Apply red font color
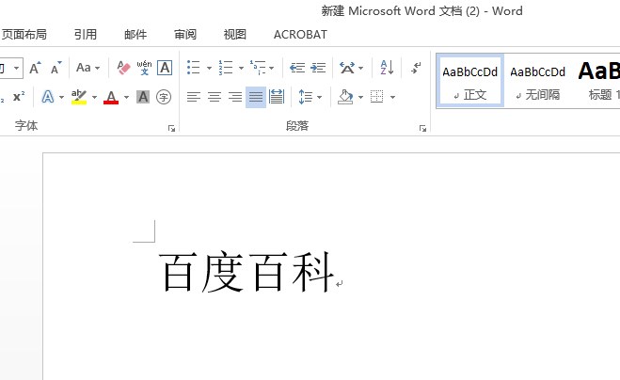 111,97
